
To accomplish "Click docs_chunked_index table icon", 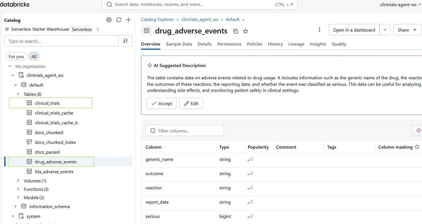I will pos(29,142).
